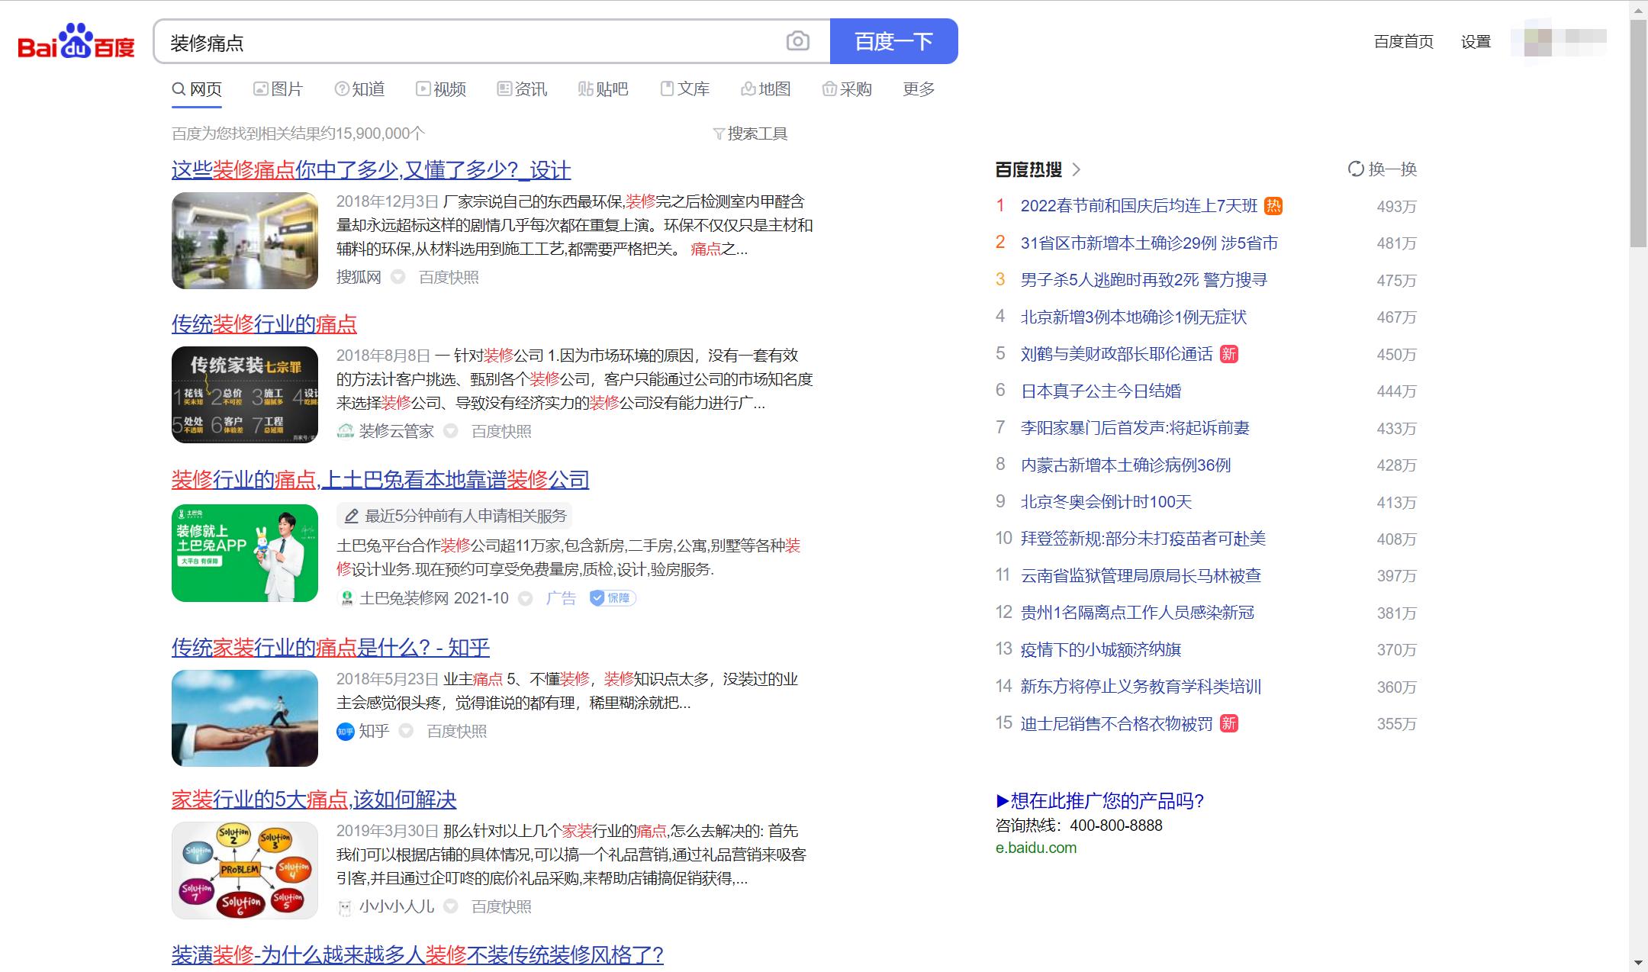1648x972 pixels.
Task: Expand dropdown arrow next to 搜狐网
Action: [398, 277]
